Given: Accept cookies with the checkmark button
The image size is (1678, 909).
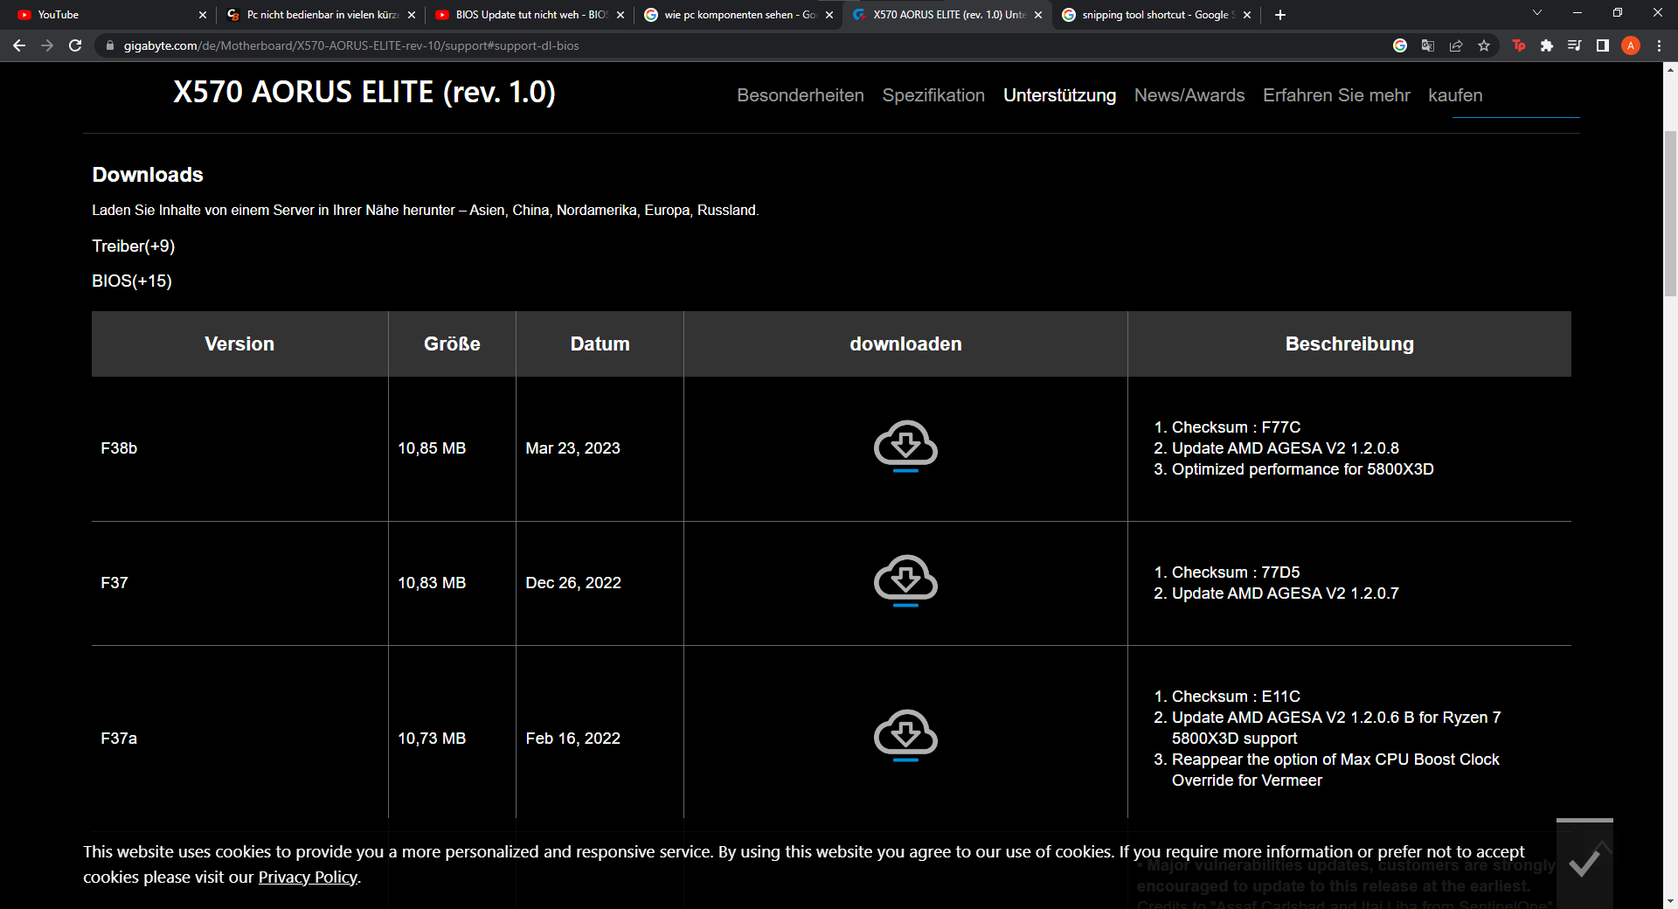Looking at the screenshot, I should click(x=1584, y=864).
